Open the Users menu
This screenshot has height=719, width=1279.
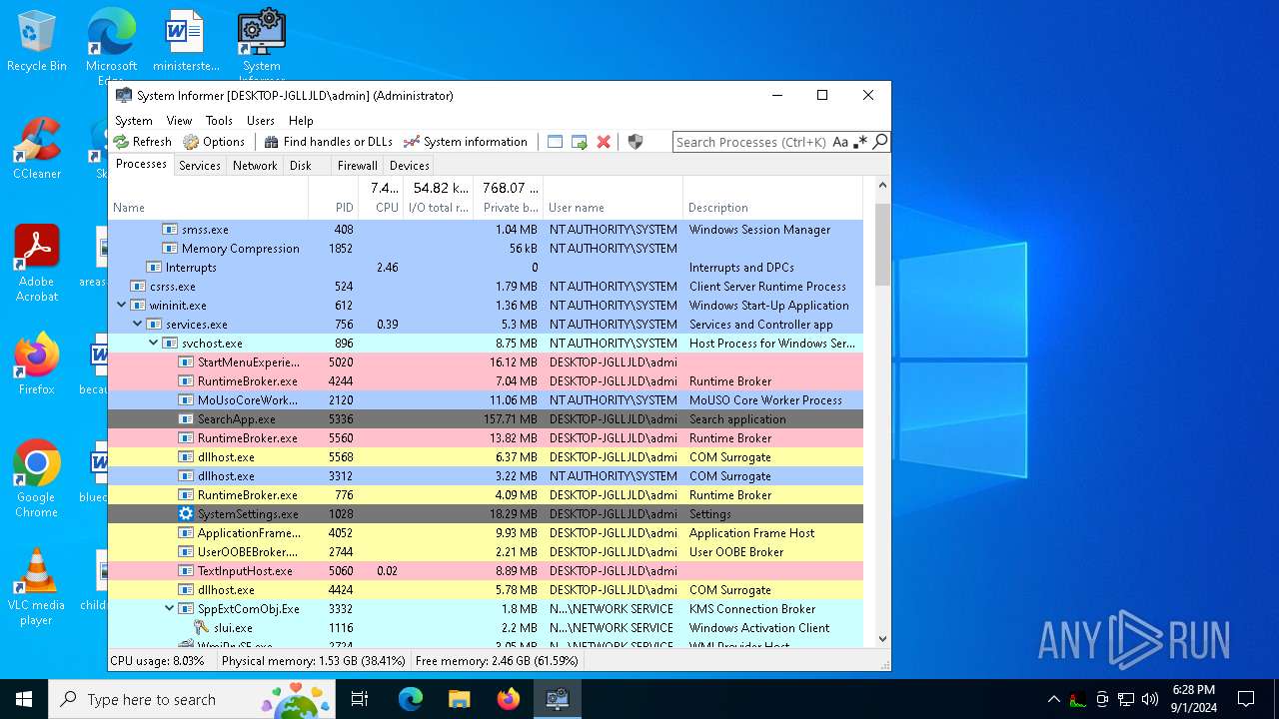click(x=261, y=121)
